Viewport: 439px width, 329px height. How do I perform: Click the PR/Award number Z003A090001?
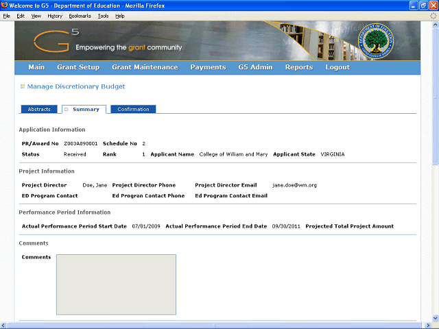[x=81, y=143]
